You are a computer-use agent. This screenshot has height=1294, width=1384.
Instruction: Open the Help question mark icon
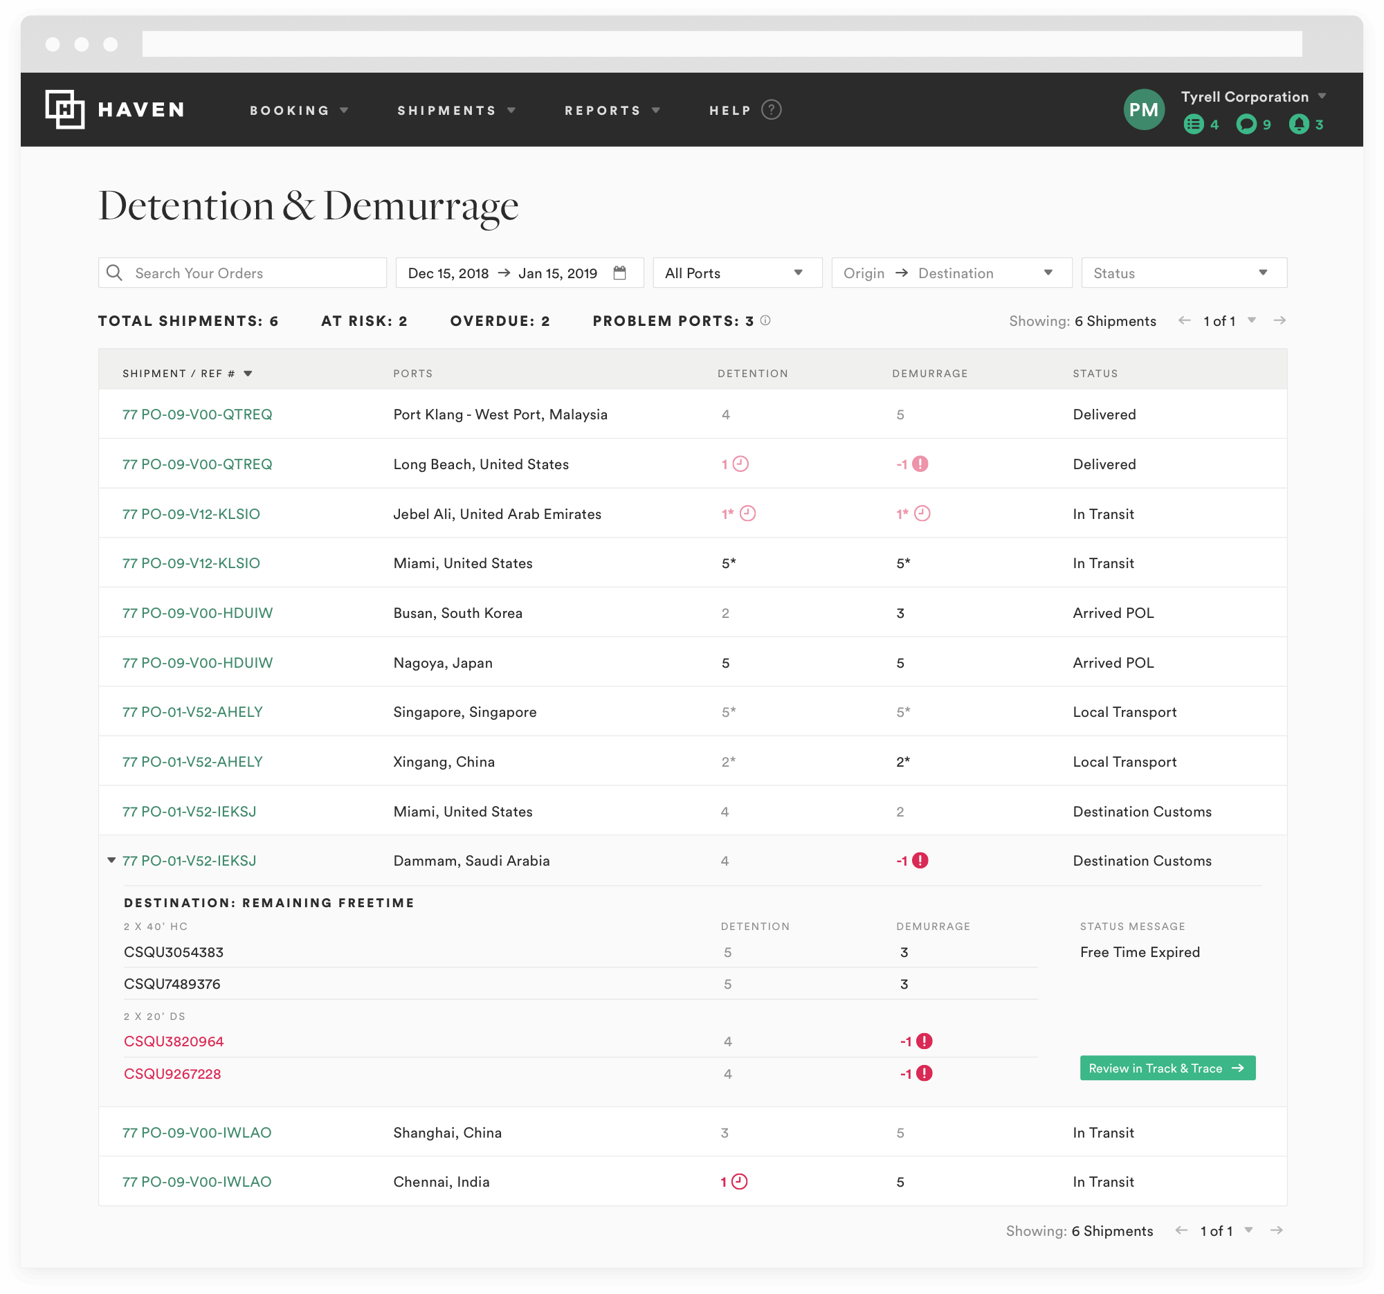coord(771,110)
